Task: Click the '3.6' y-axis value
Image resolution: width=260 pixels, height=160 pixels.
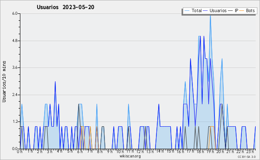Action: (15, 67)
